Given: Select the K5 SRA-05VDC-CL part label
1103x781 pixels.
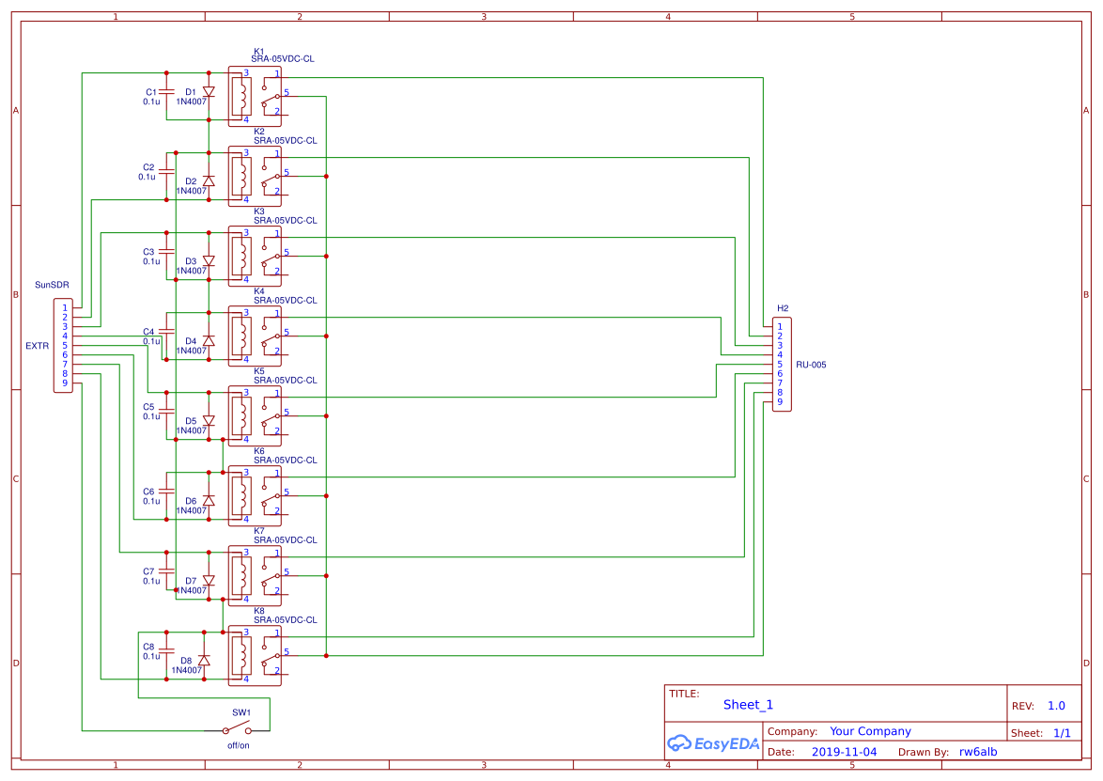Looking at the screenshot, I should coord(285,381).
